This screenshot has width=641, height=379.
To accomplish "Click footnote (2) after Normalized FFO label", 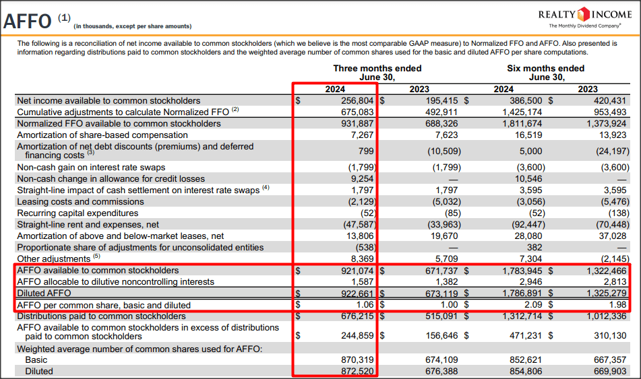I will pyautogui.click(x=235, y=110).
